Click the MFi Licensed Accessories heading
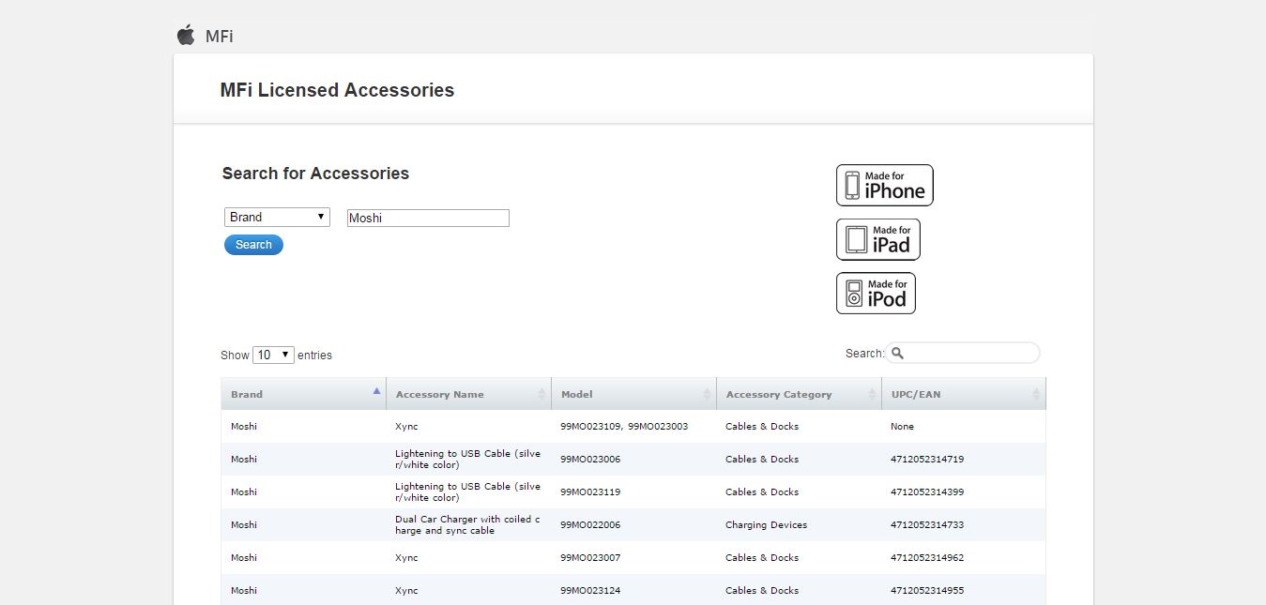The height and width of the screenshot is (605, 1266). tap(337, 90)
